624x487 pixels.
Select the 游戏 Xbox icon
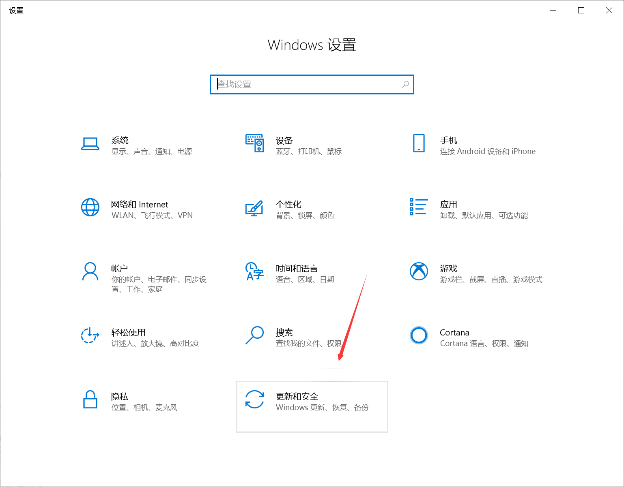click(x=419, y=271)
